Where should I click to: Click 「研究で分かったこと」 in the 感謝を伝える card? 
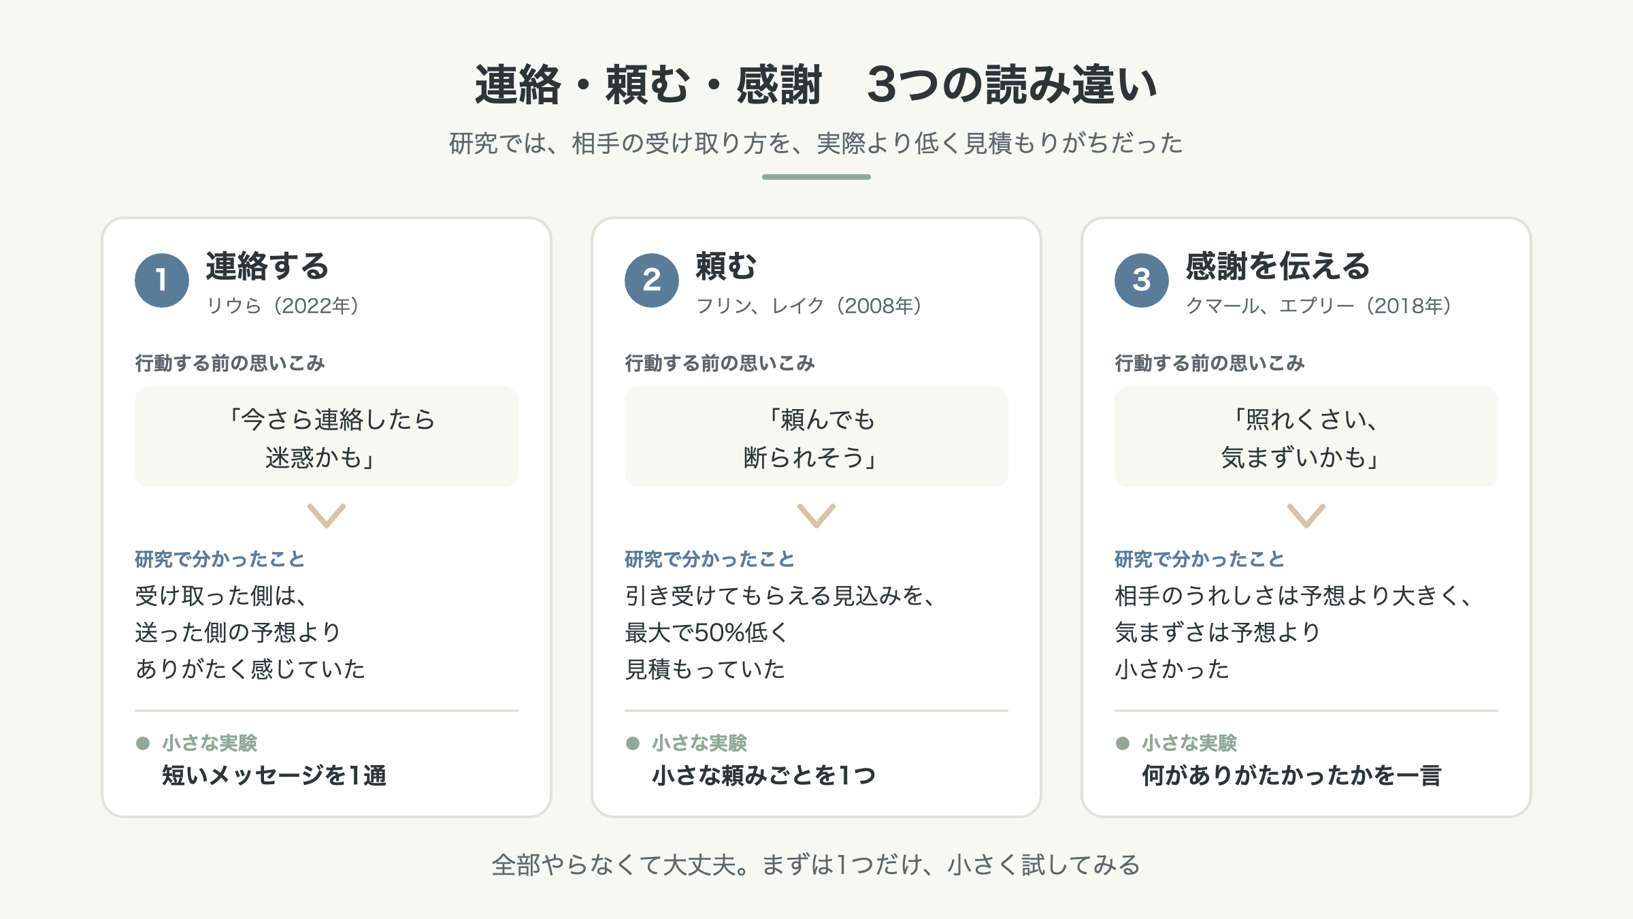click(x=1200, y=559)
